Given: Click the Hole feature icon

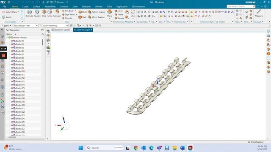Looking at the screenshot, I should (x=44, y=13).
